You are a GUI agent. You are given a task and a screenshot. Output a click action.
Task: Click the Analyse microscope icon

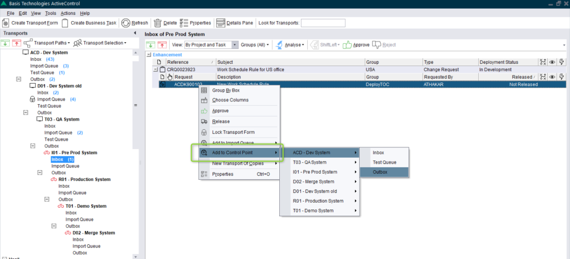pyautogui.click(x=279, y=44)
